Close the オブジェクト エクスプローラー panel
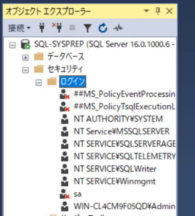The height and width of the screenshot is (216, 195). pos(169,11)
